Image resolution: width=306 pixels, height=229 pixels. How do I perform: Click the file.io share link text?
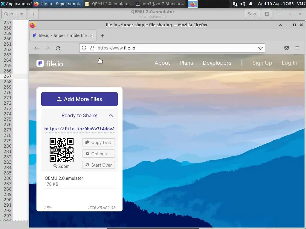coord(79,129)
